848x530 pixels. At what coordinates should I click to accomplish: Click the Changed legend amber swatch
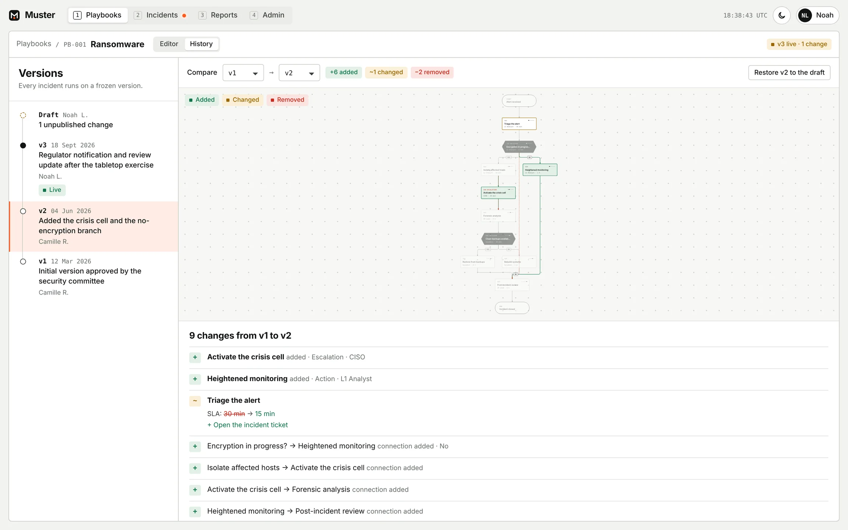[x=228, y=100]
